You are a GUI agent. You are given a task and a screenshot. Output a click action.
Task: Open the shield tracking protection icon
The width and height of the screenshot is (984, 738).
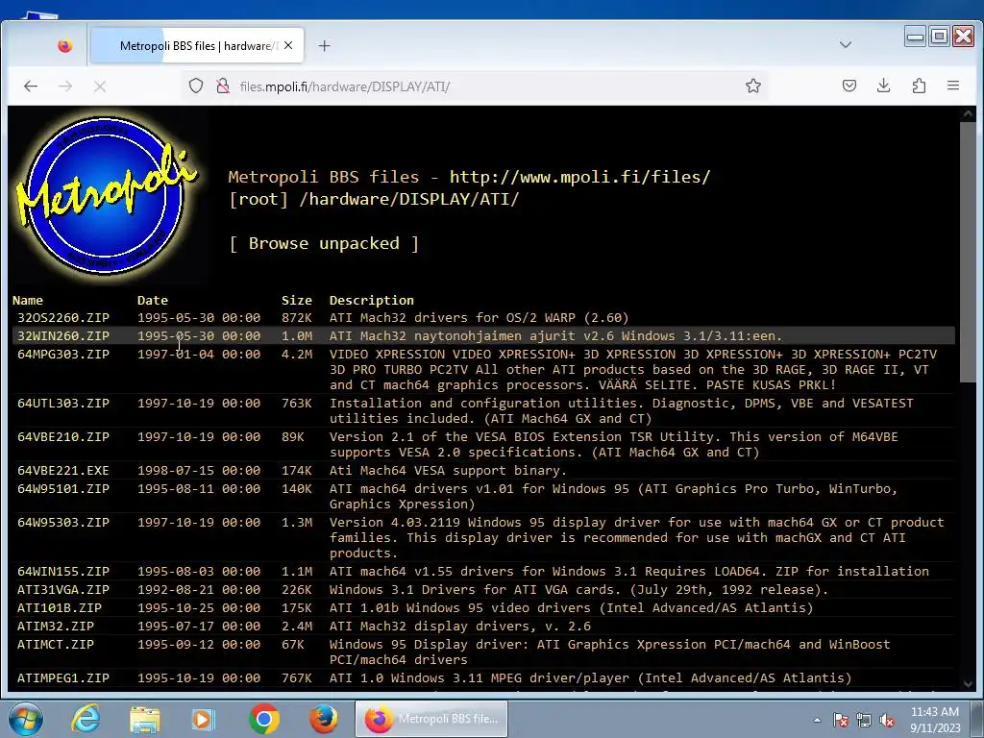click(196, 86)
